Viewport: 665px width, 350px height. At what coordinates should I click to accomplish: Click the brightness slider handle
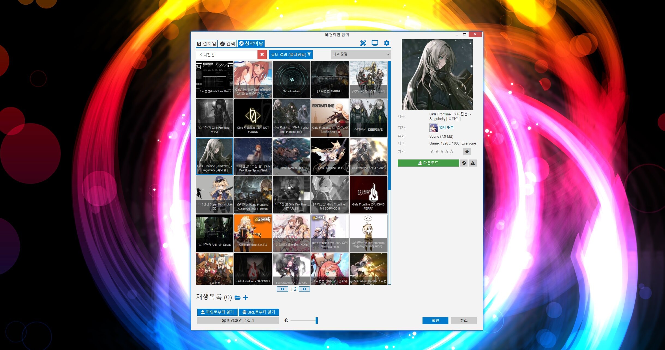click(x=317, y=320)
